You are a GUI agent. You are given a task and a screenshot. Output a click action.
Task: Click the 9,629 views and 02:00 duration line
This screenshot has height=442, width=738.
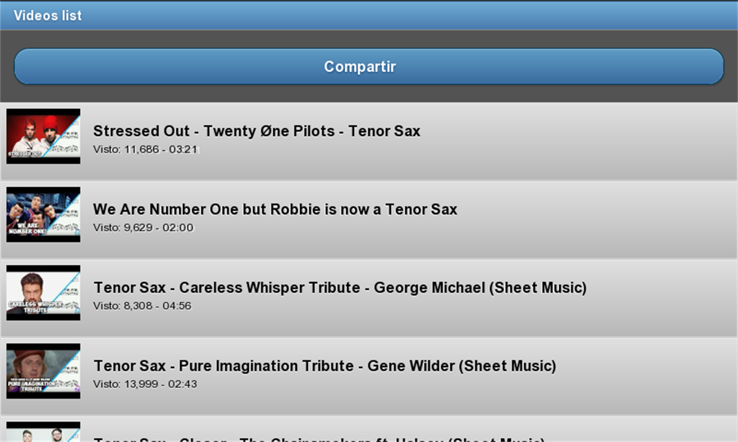click(143, 228)
